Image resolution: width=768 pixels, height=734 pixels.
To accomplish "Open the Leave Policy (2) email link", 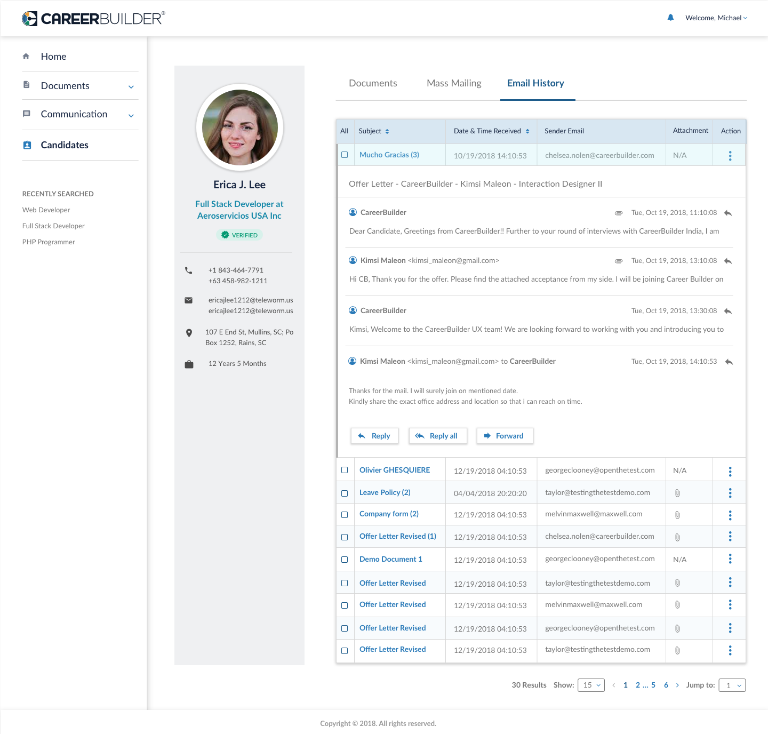I will click(x=385, y=492).
